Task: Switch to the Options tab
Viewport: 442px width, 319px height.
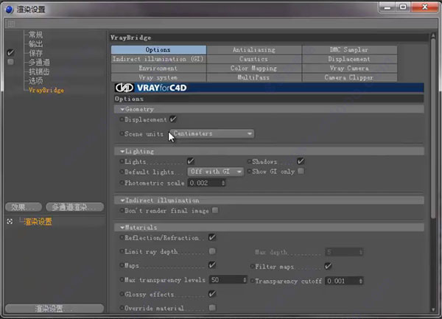Action: (158, 50)
